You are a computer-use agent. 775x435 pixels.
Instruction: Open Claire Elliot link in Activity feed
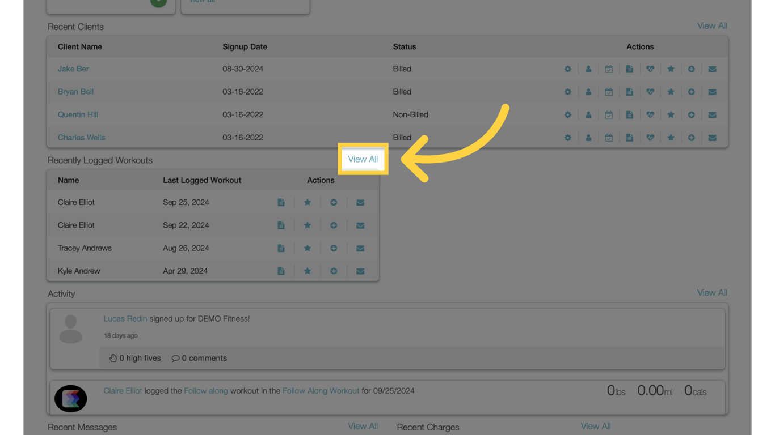pyautogui.click(x=123, y=391)
